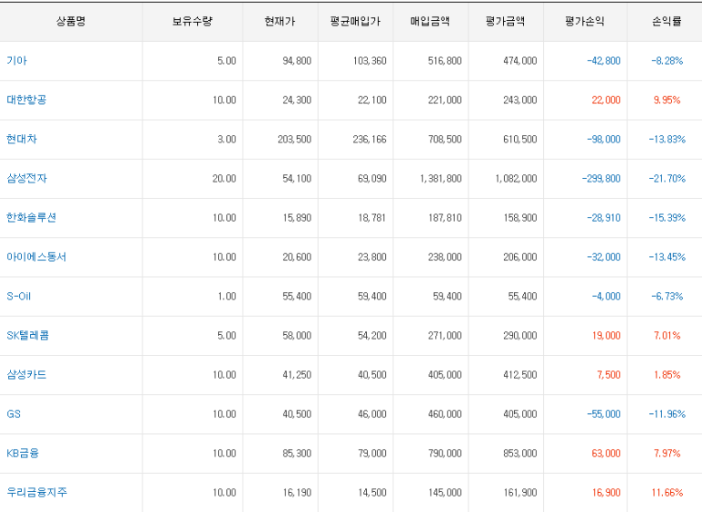Screen dimensions: 702x512
Task: Select GS loss value -55,000
Action: tap(604, 414)
